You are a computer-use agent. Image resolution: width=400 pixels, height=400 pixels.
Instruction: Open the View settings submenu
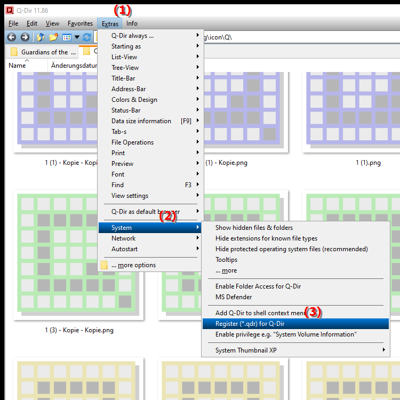coord(150,196)
